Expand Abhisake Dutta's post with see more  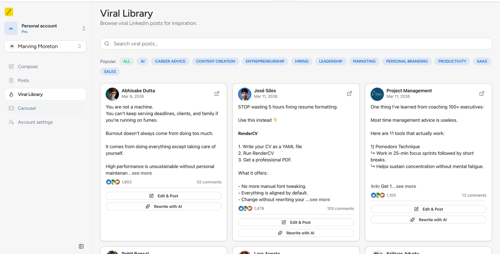click(x=142, y=173)
